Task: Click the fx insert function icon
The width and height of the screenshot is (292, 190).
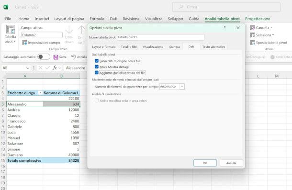Action: [x=55, y=68]
